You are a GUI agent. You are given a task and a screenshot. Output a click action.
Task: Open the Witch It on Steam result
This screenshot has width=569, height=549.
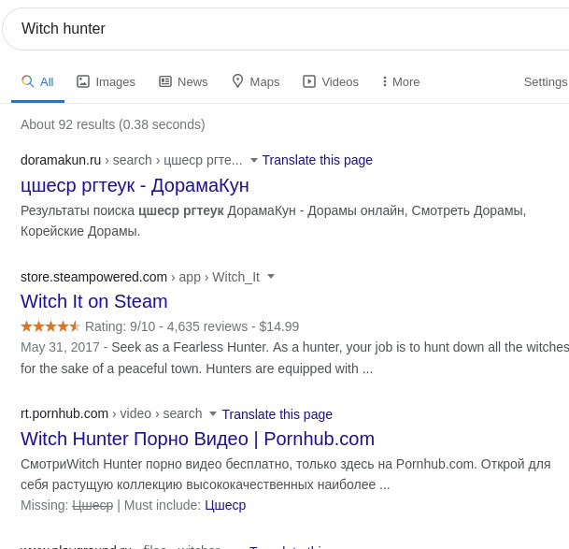(94, 301)
